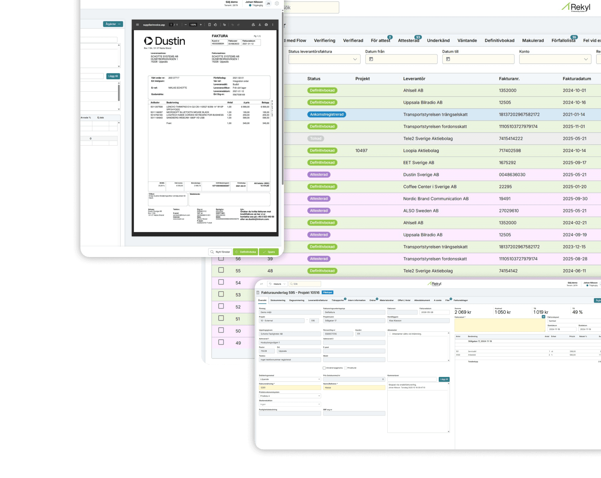This screenshot has height=478, width=601.
Task: Open the Tidrapporter tab
Action: [338, 300]
